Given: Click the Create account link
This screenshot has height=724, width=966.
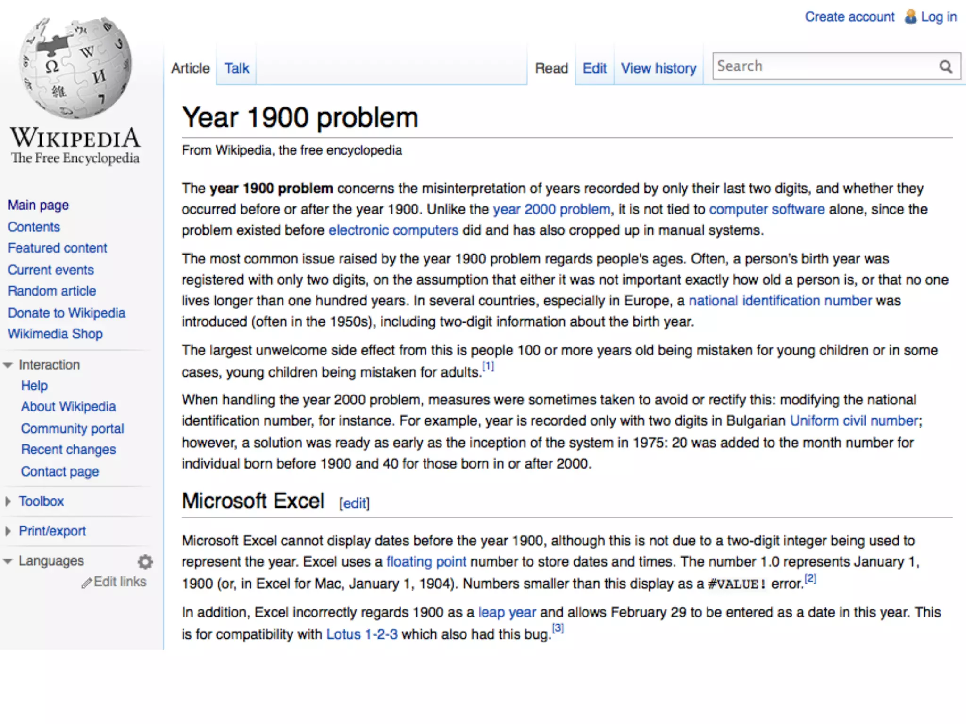Looking at the screenshot, I should point(849,17).
